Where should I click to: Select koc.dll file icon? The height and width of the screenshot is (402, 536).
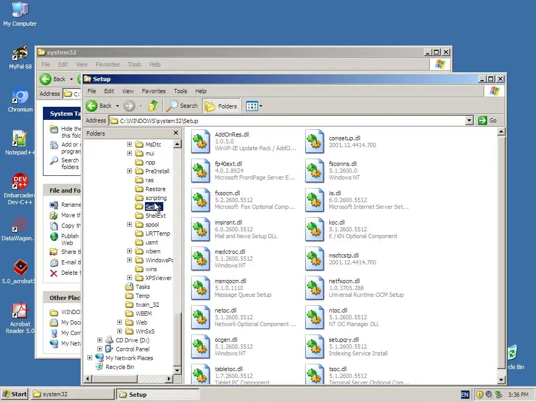[315, 229]
